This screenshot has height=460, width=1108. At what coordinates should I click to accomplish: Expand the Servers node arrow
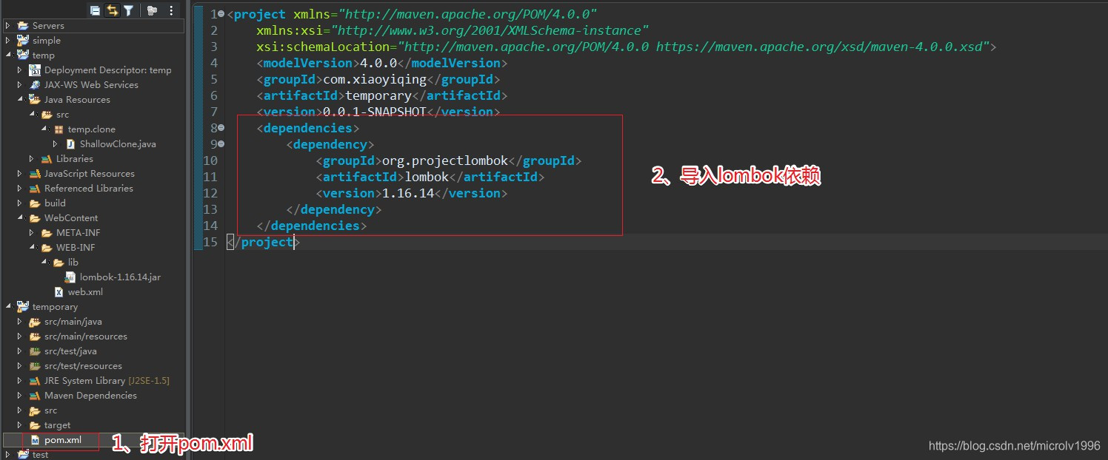[8, 26]
